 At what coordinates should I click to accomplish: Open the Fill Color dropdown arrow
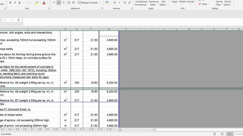click(40, 3)
